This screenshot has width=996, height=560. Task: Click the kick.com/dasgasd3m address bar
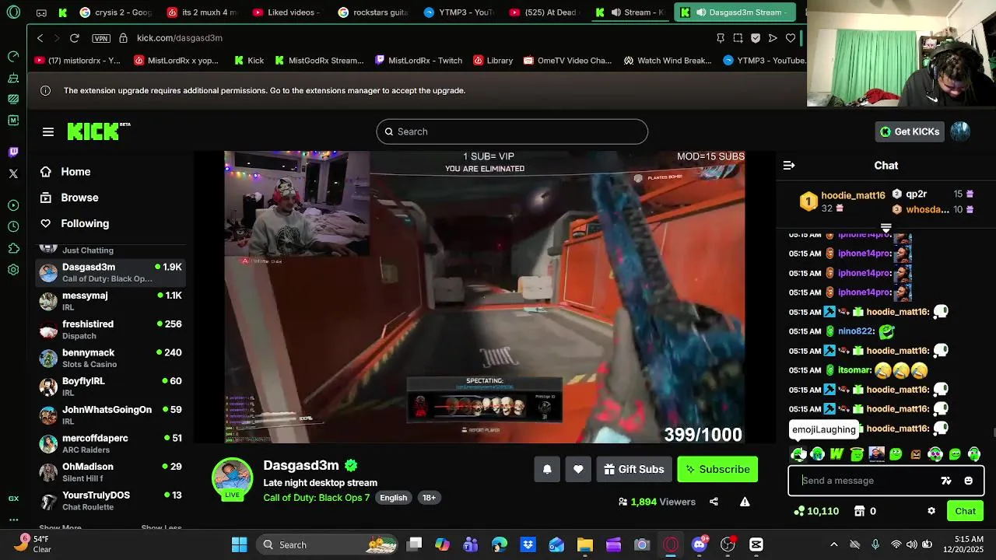coord(180,37)
